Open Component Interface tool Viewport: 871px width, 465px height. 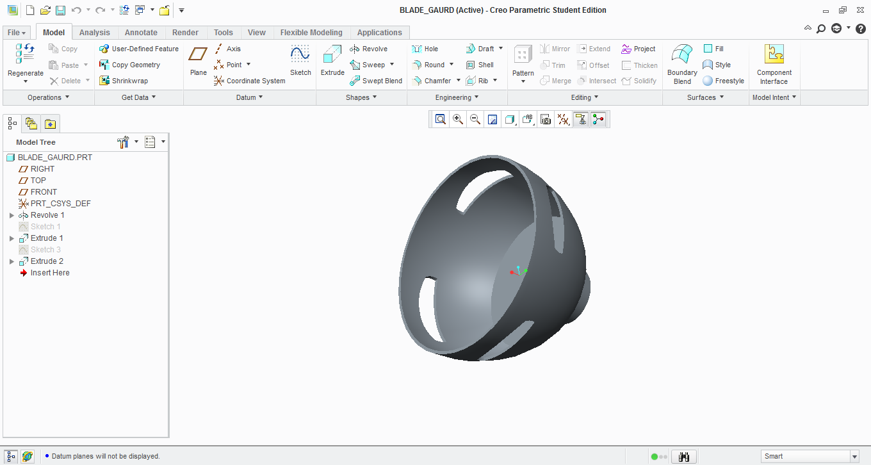[x=774, y=64]
